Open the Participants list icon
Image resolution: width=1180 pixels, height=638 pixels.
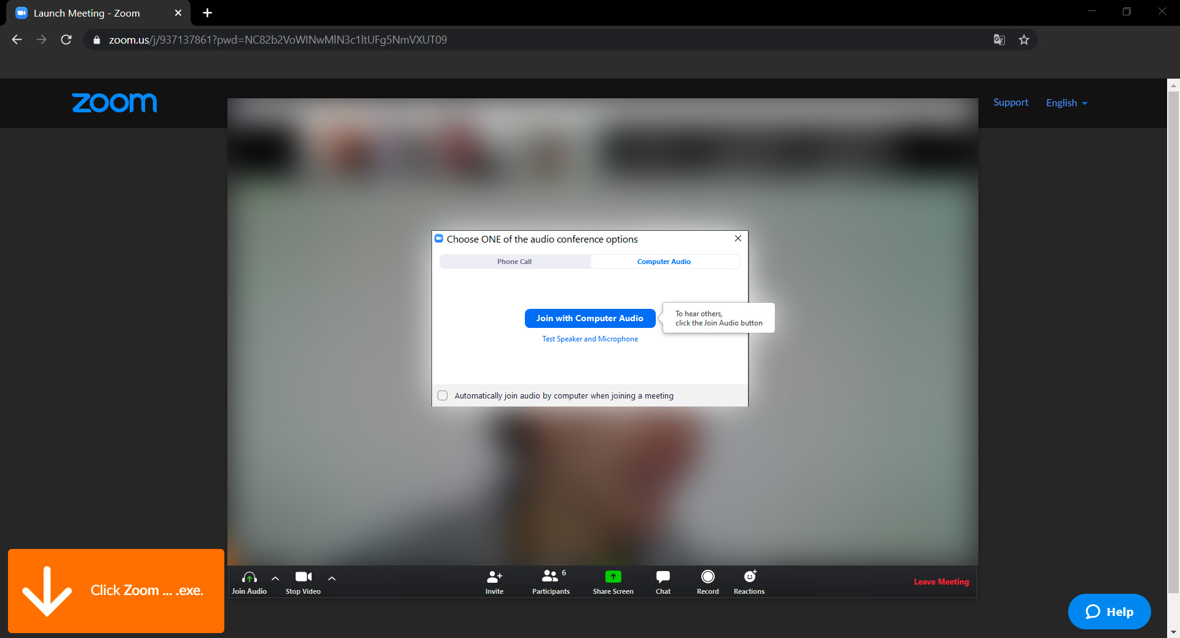[x=550, y=576]
